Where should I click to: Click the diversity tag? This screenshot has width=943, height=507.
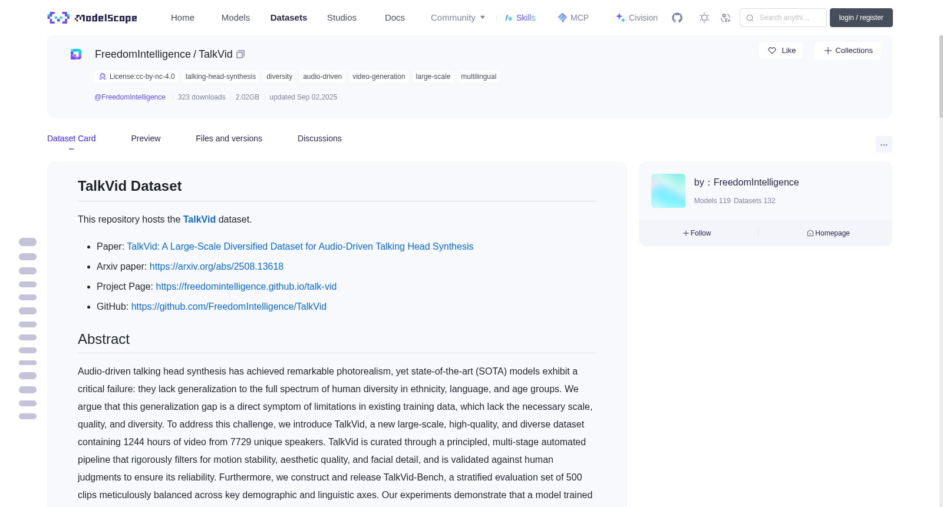point(279,77)
